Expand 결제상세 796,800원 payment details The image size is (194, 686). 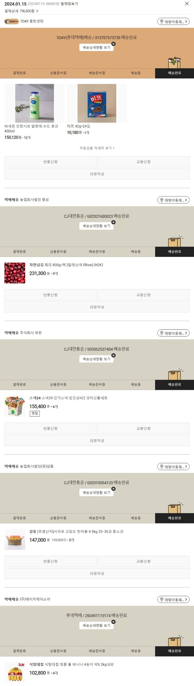click(21, 11)
